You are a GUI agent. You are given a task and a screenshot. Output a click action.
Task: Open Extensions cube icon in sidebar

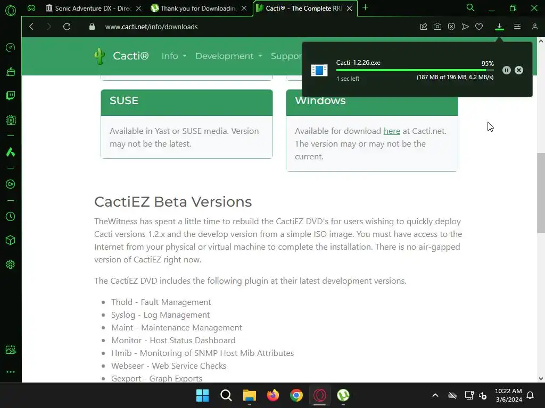(11, 241)
